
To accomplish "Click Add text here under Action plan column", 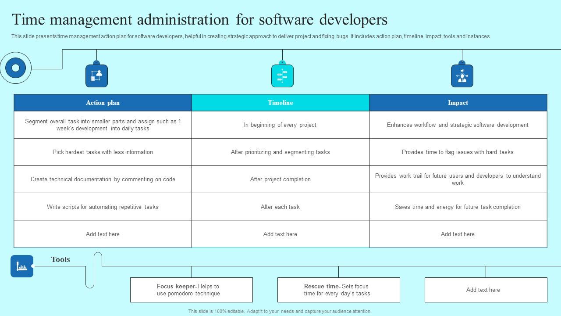I will click(x=103, y=234).
